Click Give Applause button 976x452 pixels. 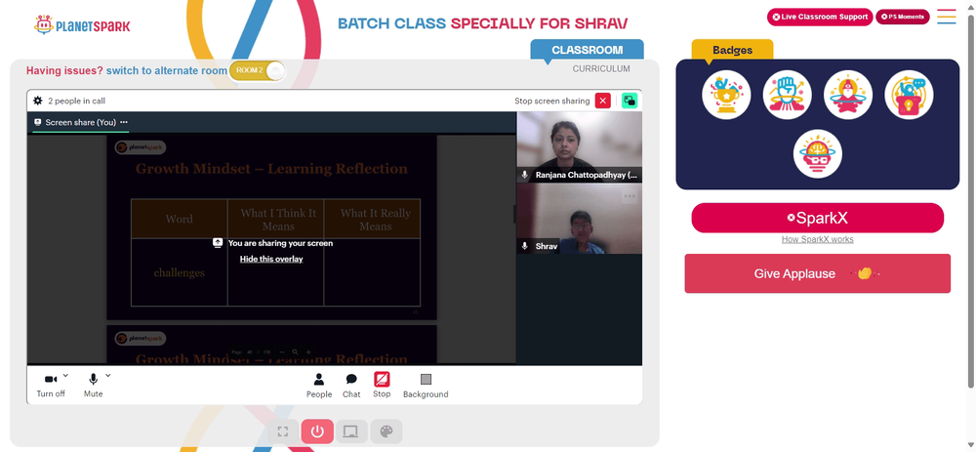pyautogui.click(x=818, y=273)
